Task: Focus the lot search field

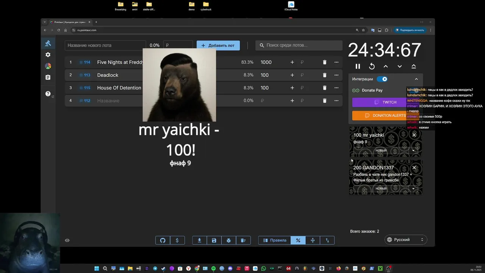Action: tap(299, 45)
